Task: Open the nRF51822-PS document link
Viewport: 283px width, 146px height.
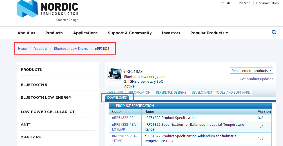Action: (x=123, y=118)
